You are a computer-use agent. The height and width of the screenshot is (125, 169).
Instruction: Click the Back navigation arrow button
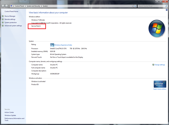click(3, 6)
